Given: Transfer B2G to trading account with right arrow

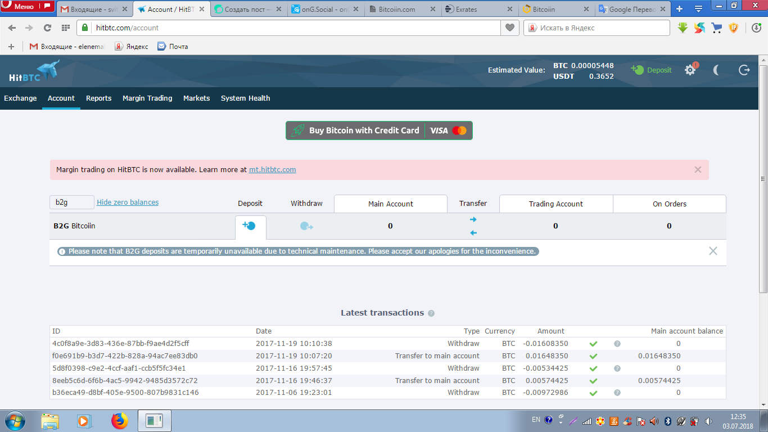Looking at the screenshot, I should coord(473,219).
